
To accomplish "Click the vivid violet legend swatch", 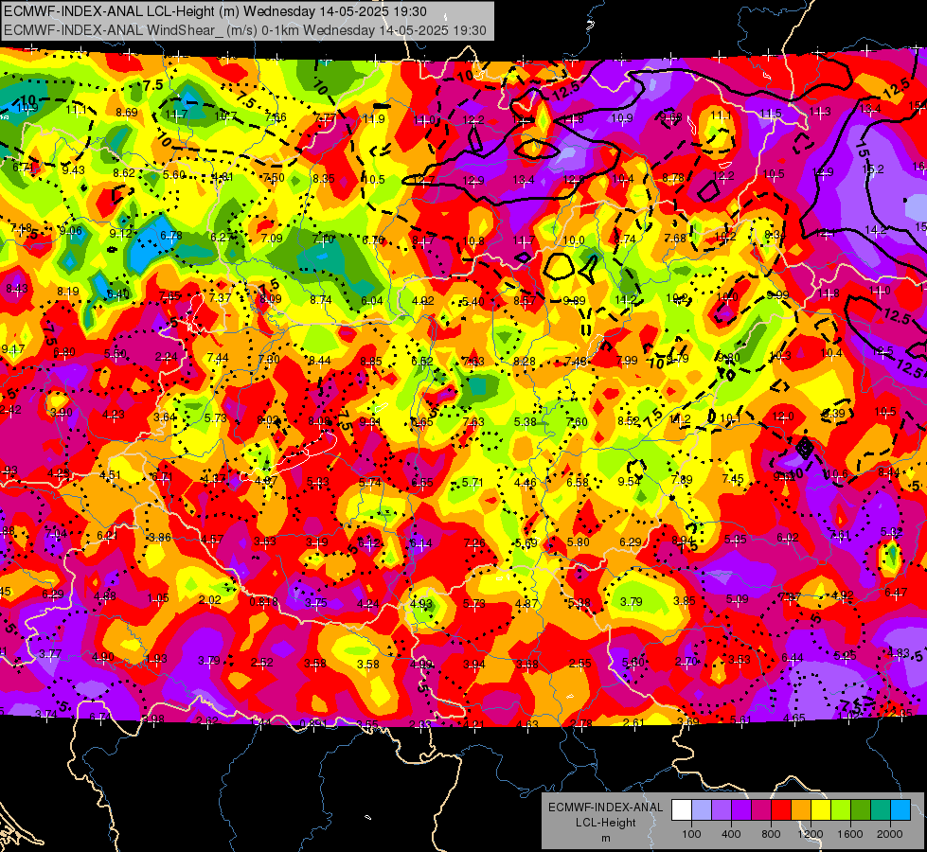I will coord(741,809).
